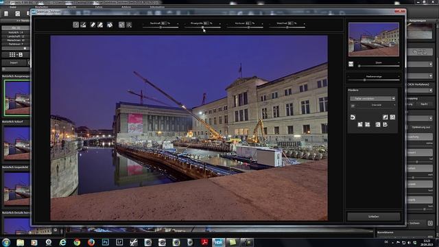Click the Weichheit slider track
This screenshot has height=247, width=439.
click(x=287, y=27)
